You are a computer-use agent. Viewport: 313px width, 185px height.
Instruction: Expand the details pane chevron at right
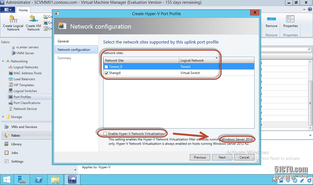tap(310, 135)
